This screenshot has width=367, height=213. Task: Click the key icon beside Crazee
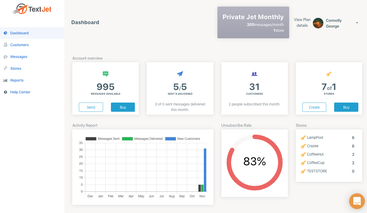tap(303, 146)
